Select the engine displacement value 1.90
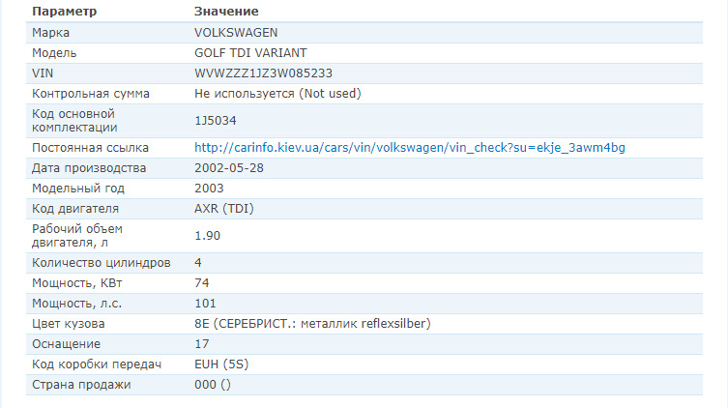Screen dimensions: 728x408 208,235
